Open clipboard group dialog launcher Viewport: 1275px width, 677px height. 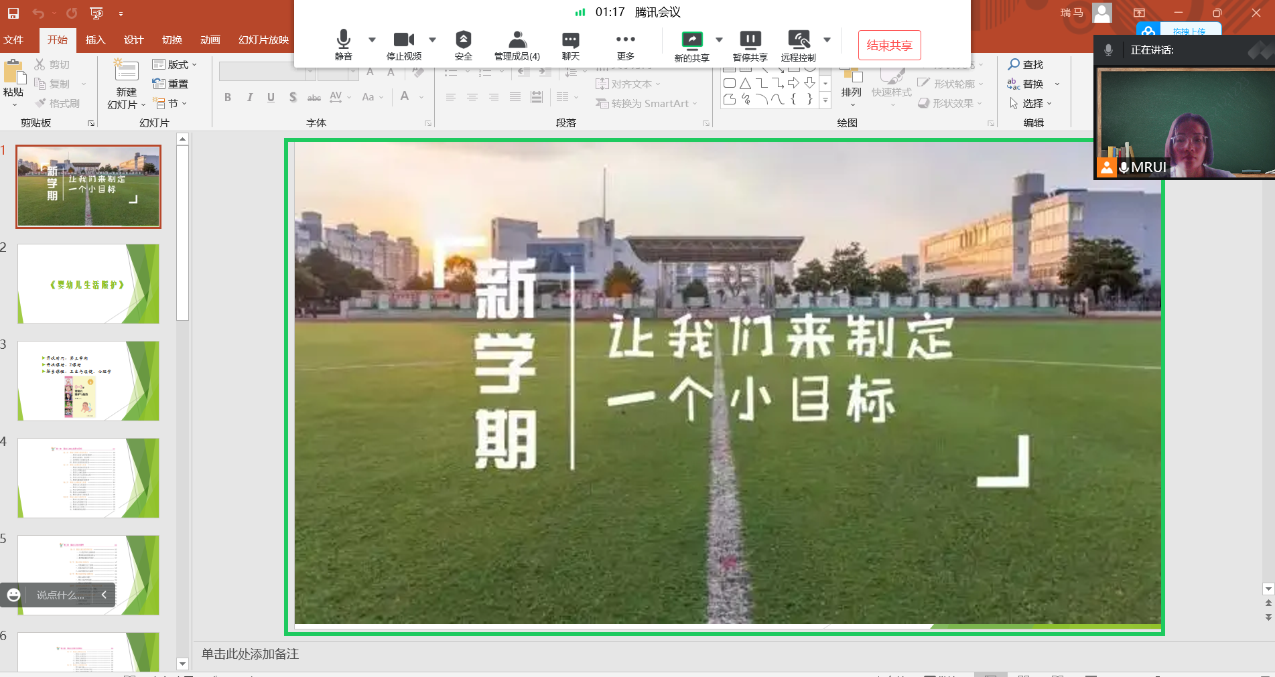point(91,123)
